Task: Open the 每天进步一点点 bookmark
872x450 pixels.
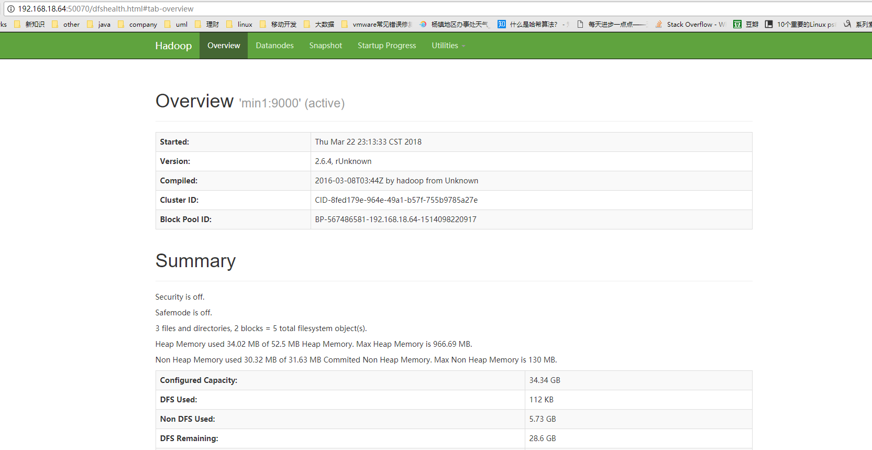Action: coord(612,24)
